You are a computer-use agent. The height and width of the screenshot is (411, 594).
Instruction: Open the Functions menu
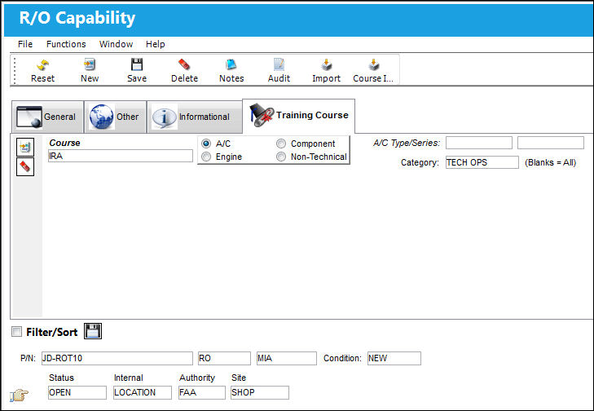coord(66,44)
